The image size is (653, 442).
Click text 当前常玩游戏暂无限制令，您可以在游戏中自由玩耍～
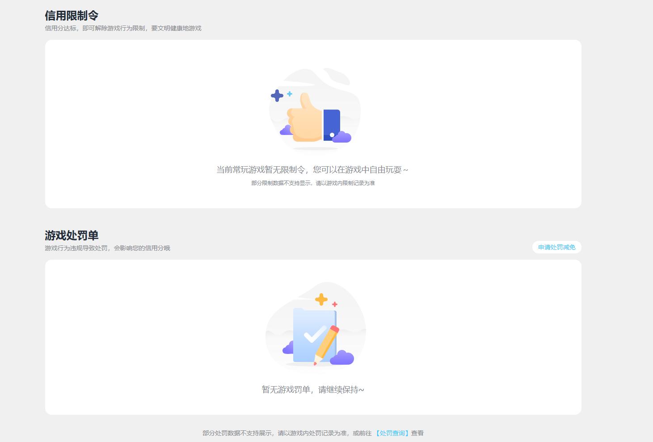pos(312,170)
